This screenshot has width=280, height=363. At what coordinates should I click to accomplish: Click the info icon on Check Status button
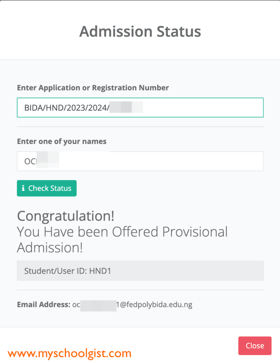24,188
